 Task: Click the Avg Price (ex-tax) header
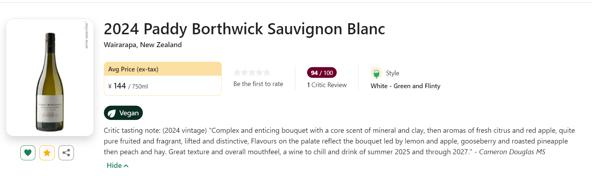(x=133, y=69)
